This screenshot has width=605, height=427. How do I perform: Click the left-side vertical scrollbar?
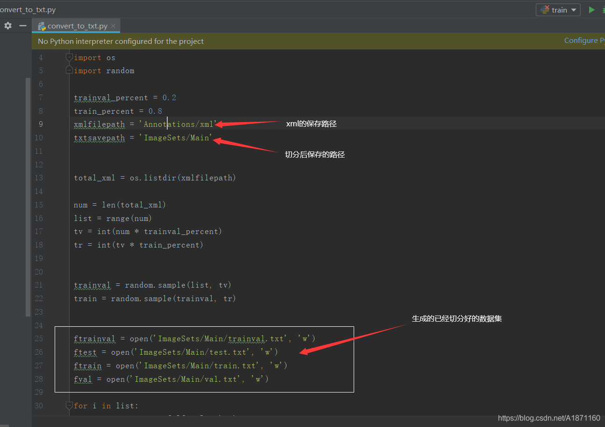(28, 197)
